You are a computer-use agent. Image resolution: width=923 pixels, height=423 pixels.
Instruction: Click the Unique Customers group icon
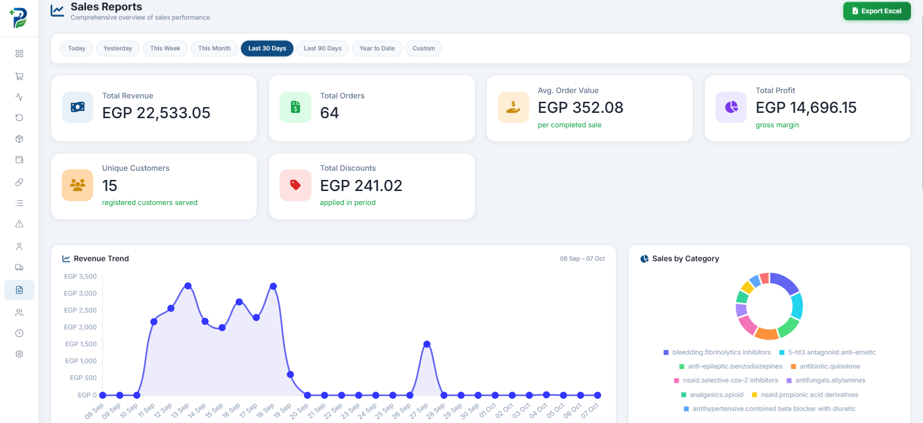pos(78,185)
